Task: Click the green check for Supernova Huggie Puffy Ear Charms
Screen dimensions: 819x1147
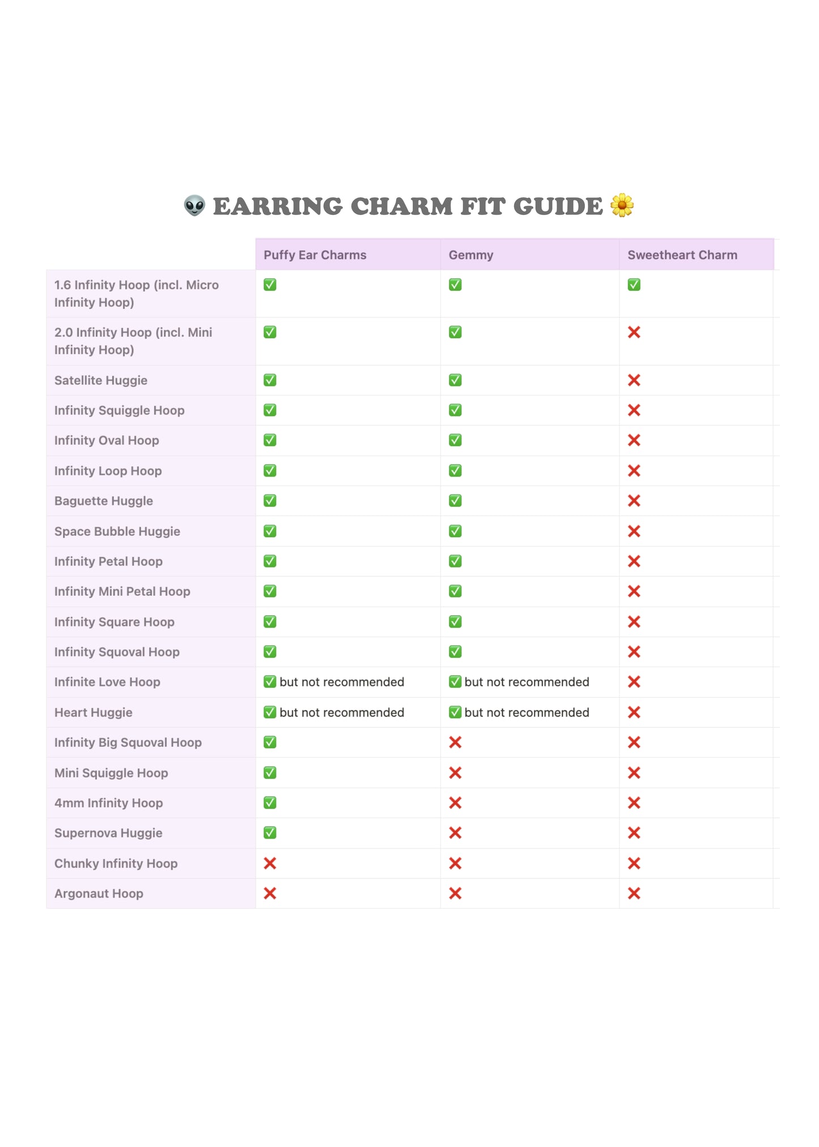Action: pos(270,833)
